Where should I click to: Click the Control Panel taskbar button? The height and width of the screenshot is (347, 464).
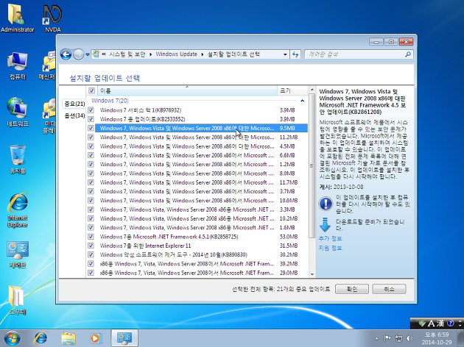124,338
